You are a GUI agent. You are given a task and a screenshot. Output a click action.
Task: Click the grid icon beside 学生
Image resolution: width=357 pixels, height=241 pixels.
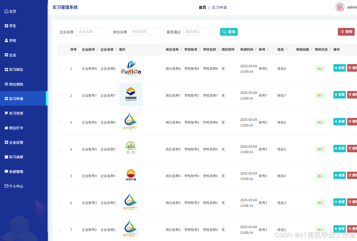point(6,26)
